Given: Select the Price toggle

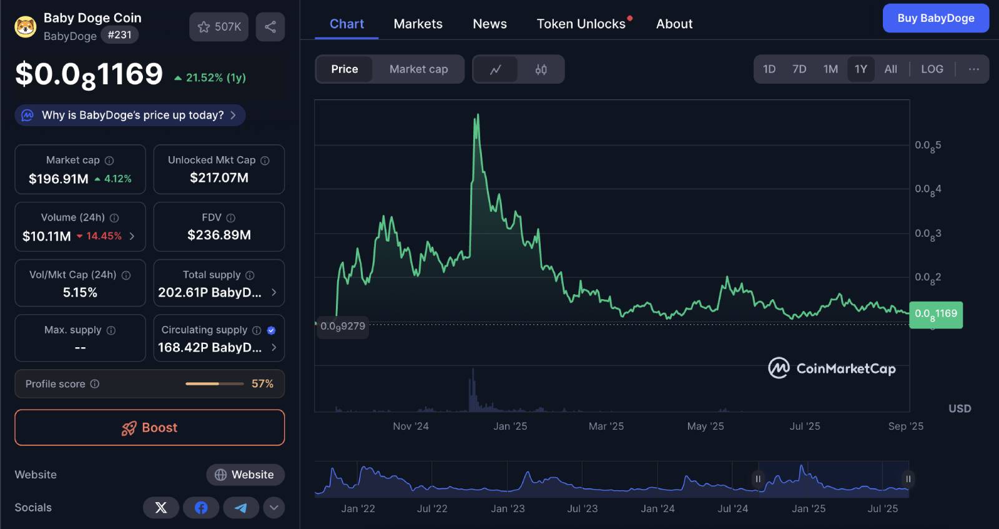Looking at the screenshot, I should coord(345,69).
